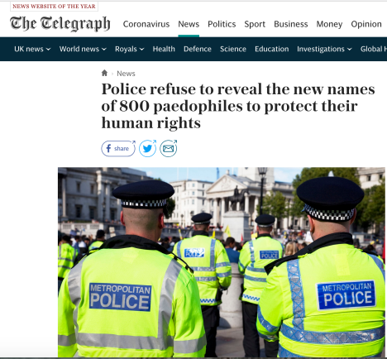Visit the Defence subsection
The image size is (387, 359).
(x=198, y=49)
